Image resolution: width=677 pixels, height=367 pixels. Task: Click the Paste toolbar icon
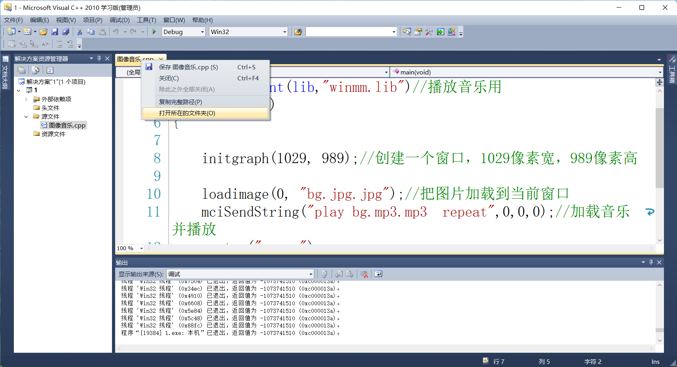coord(102,32)
